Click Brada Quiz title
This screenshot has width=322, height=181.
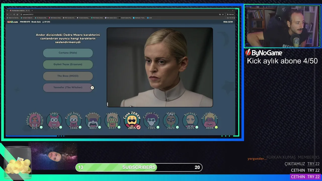[x=36, y=22]
